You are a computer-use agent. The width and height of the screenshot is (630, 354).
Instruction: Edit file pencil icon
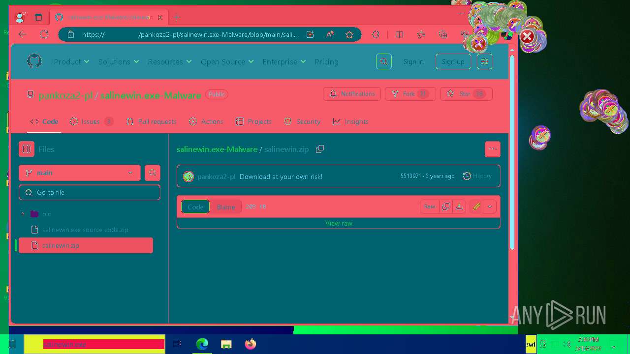(x=476, y=207)
